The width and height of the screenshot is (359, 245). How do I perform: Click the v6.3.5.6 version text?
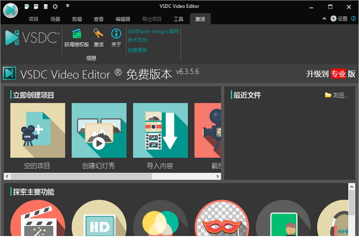pyautogui.click(x=187, y=72)
